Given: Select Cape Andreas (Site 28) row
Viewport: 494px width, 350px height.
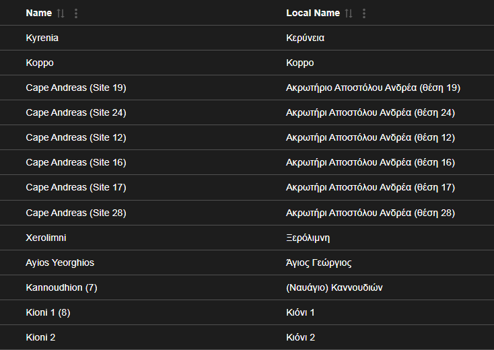Looking at the screenshot, I should (76, 213).
